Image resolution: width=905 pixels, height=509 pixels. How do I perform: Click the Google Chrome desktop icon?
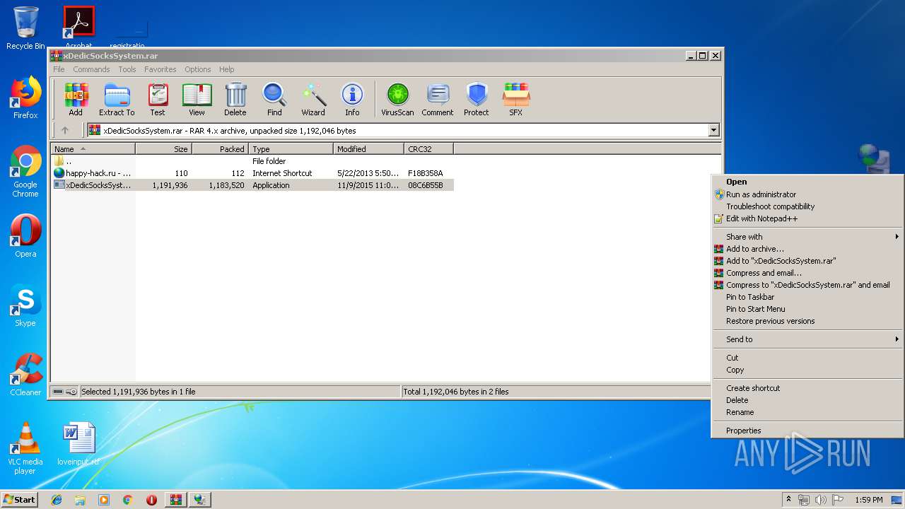click(25, 172)
